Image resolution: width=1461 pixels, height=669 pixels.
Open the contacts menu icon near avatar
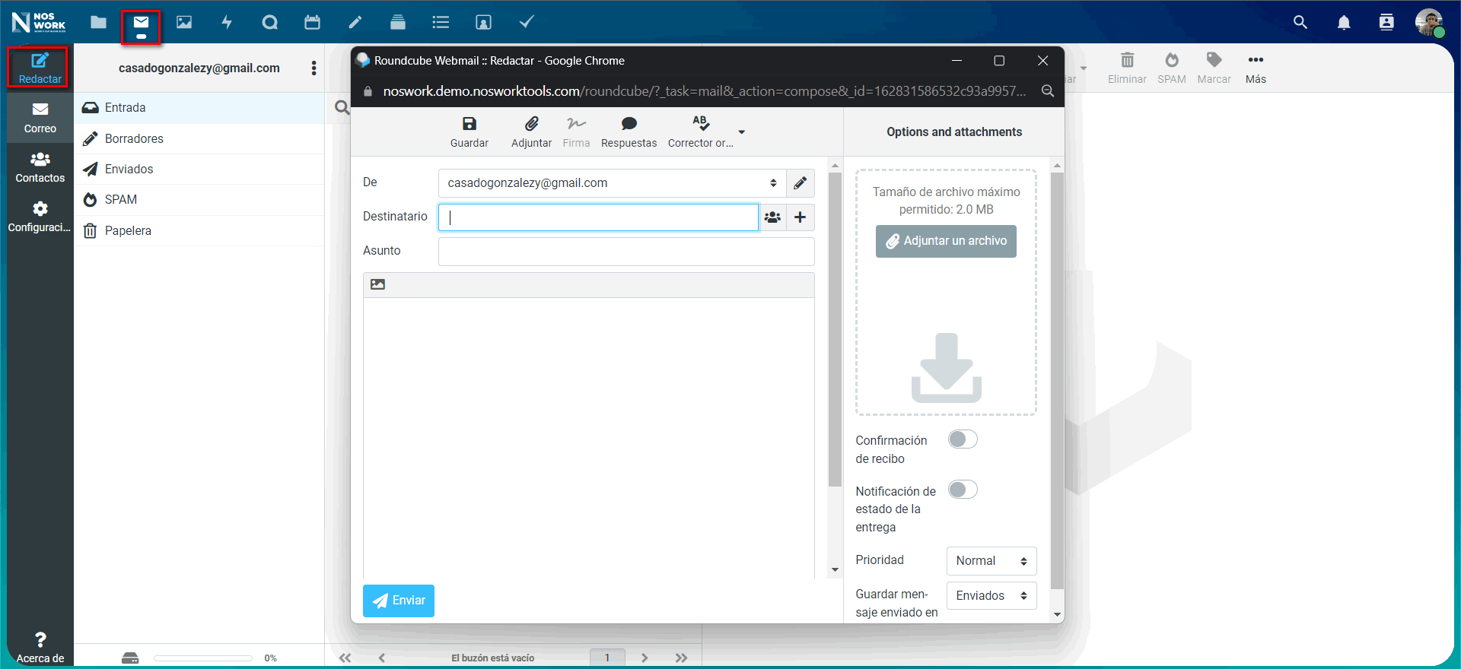click(1386, 22)
